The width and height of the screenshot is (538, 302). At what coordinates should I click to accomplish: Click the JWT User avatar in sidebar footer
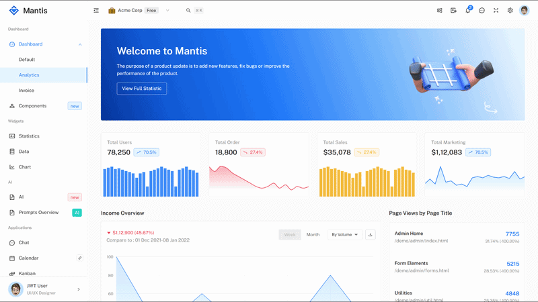pos(15,289)
